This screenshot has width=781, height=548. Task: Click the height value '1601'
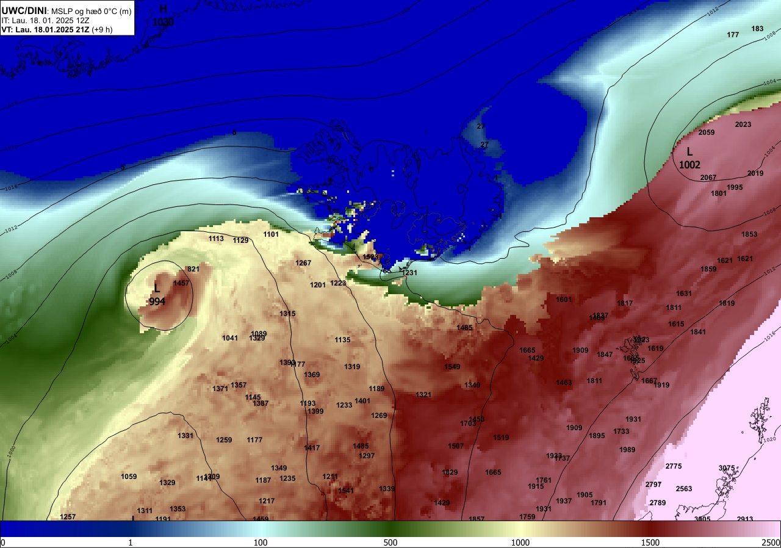tap(564, 300)
